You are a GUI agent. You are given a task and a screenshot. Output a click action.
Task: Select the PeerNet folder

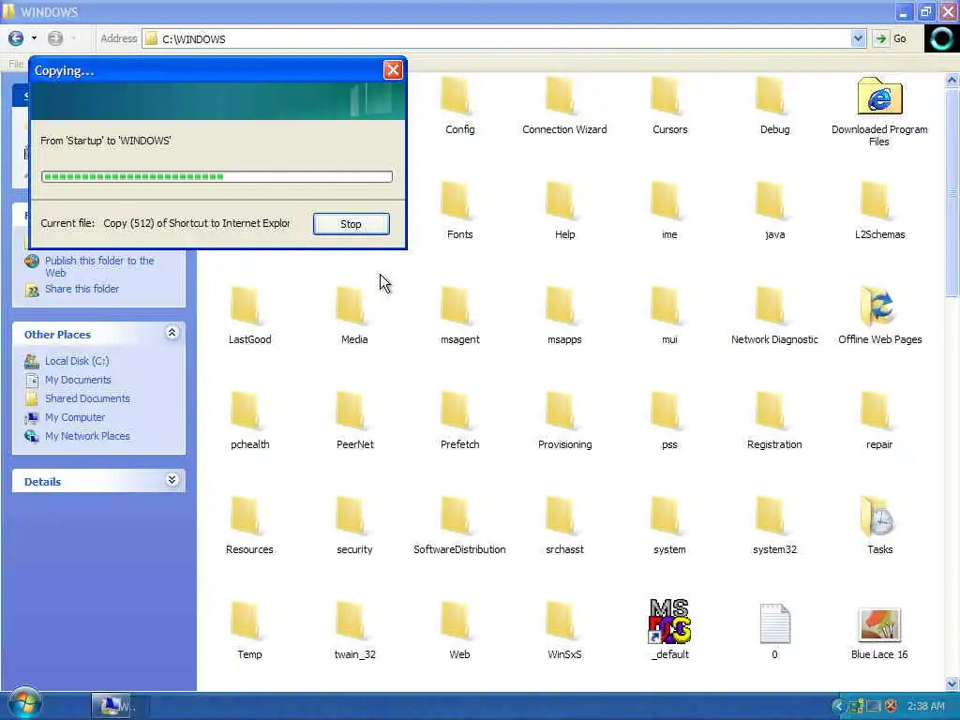[x=354, y=420]
